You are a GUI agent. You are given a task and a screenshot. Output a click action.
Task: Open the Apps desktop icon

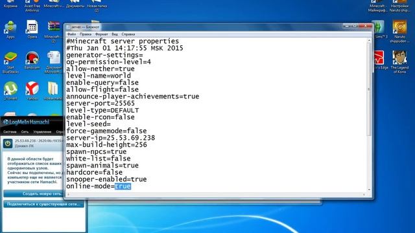point(10,30)
